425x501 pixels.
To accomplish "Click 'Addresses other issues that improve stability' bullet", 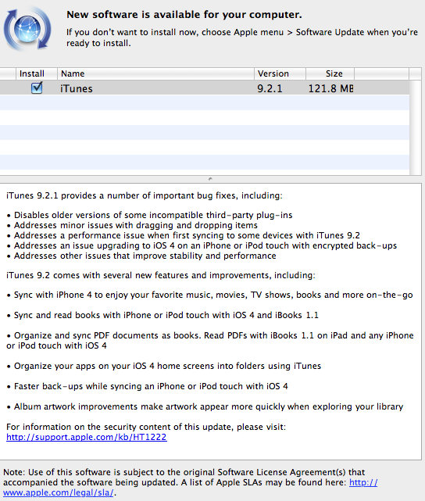I will point(145,256).
